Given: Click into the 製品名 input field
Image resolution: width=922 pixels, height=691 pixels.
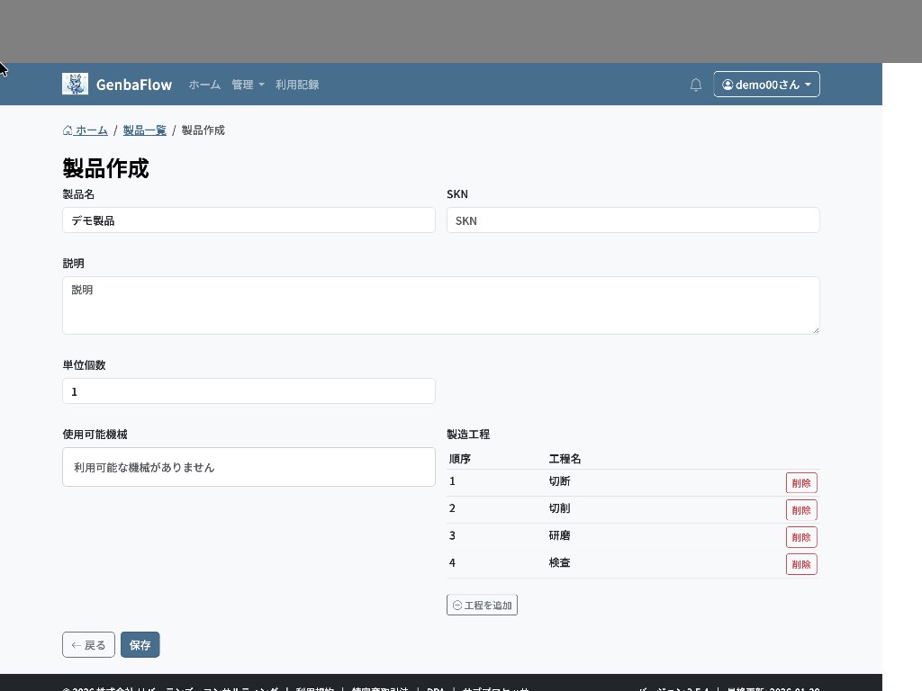Looking at the screenshot, I should point(249,220).
